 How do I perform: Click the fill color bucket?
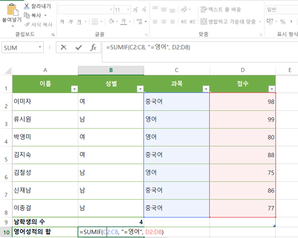(111, 21)
